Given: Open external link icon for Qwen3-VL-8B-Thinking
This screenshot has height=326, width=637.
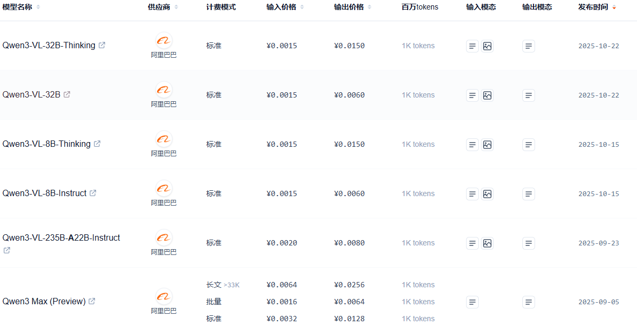Looking at the screenshot, I should [x=97, y=144].
